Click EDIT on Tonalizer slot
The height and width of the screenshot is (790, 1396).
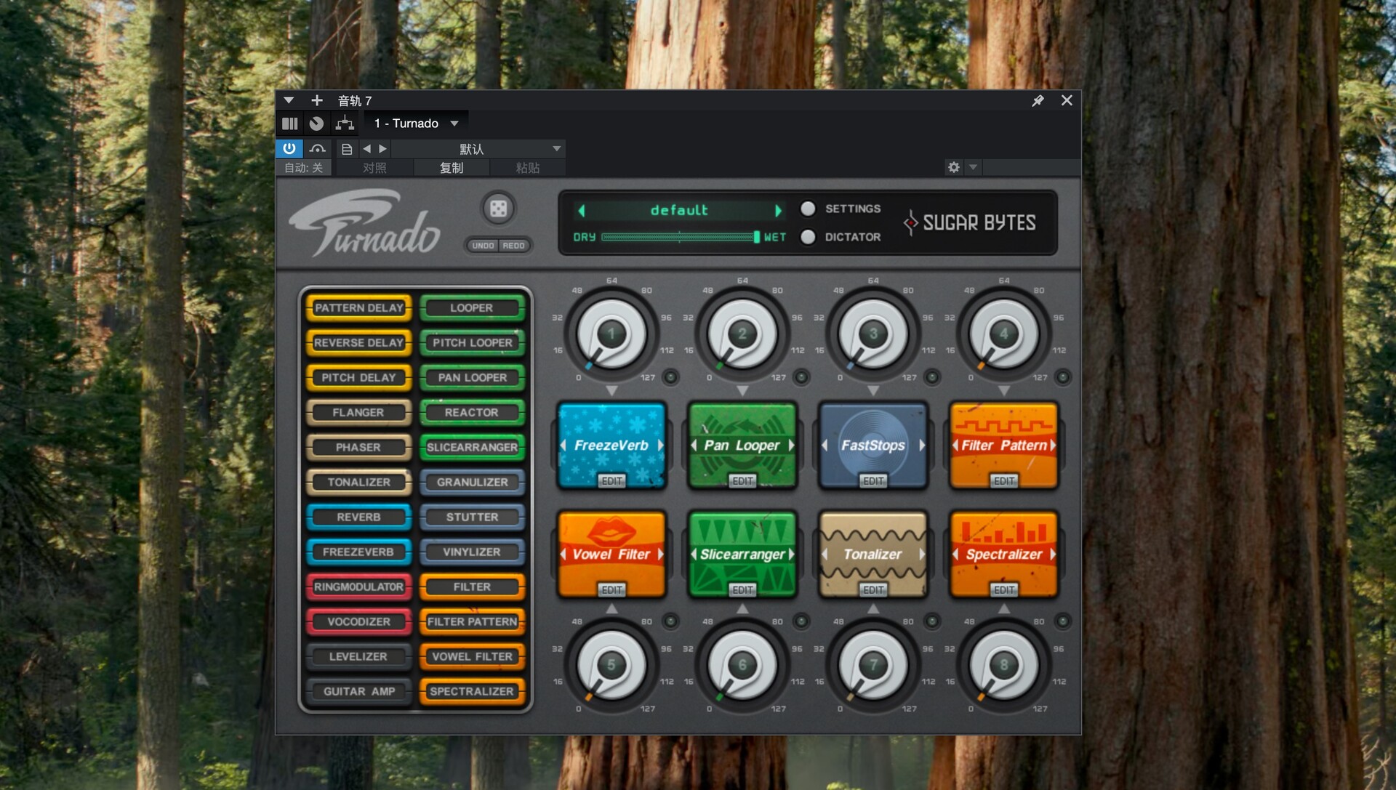pyautogui.click(x=873, y=590)
